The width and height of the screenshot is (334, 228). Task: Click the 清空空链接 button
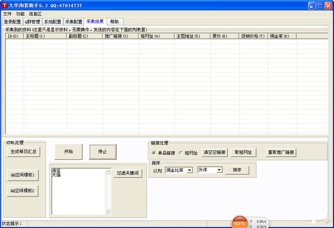point(214,152)
